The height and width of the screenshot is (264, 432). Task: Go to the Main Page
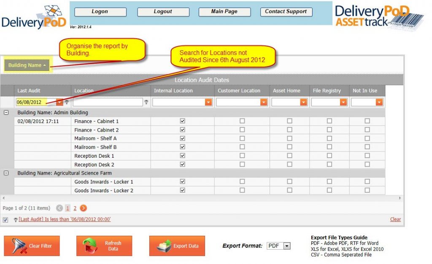tap(224, 11)
